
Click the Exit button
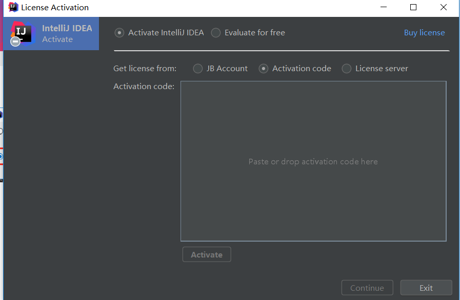click(x=426, y=288)
